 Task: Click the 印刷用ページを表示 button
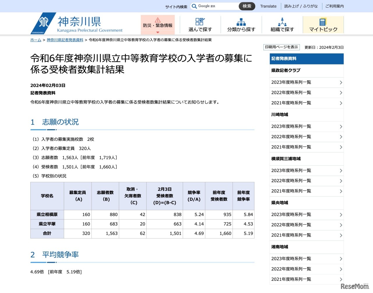coord(281,47)
